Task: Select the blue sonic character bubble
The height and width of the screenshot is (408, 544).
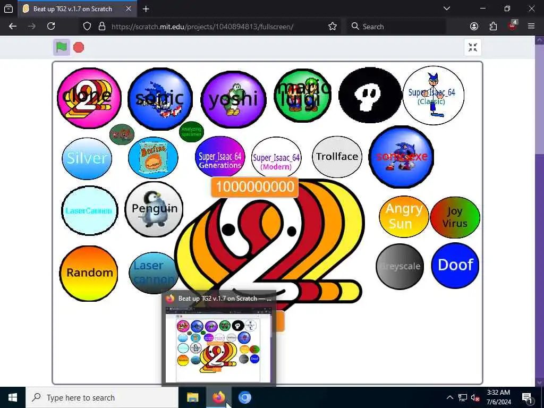Action: point(160,99)
